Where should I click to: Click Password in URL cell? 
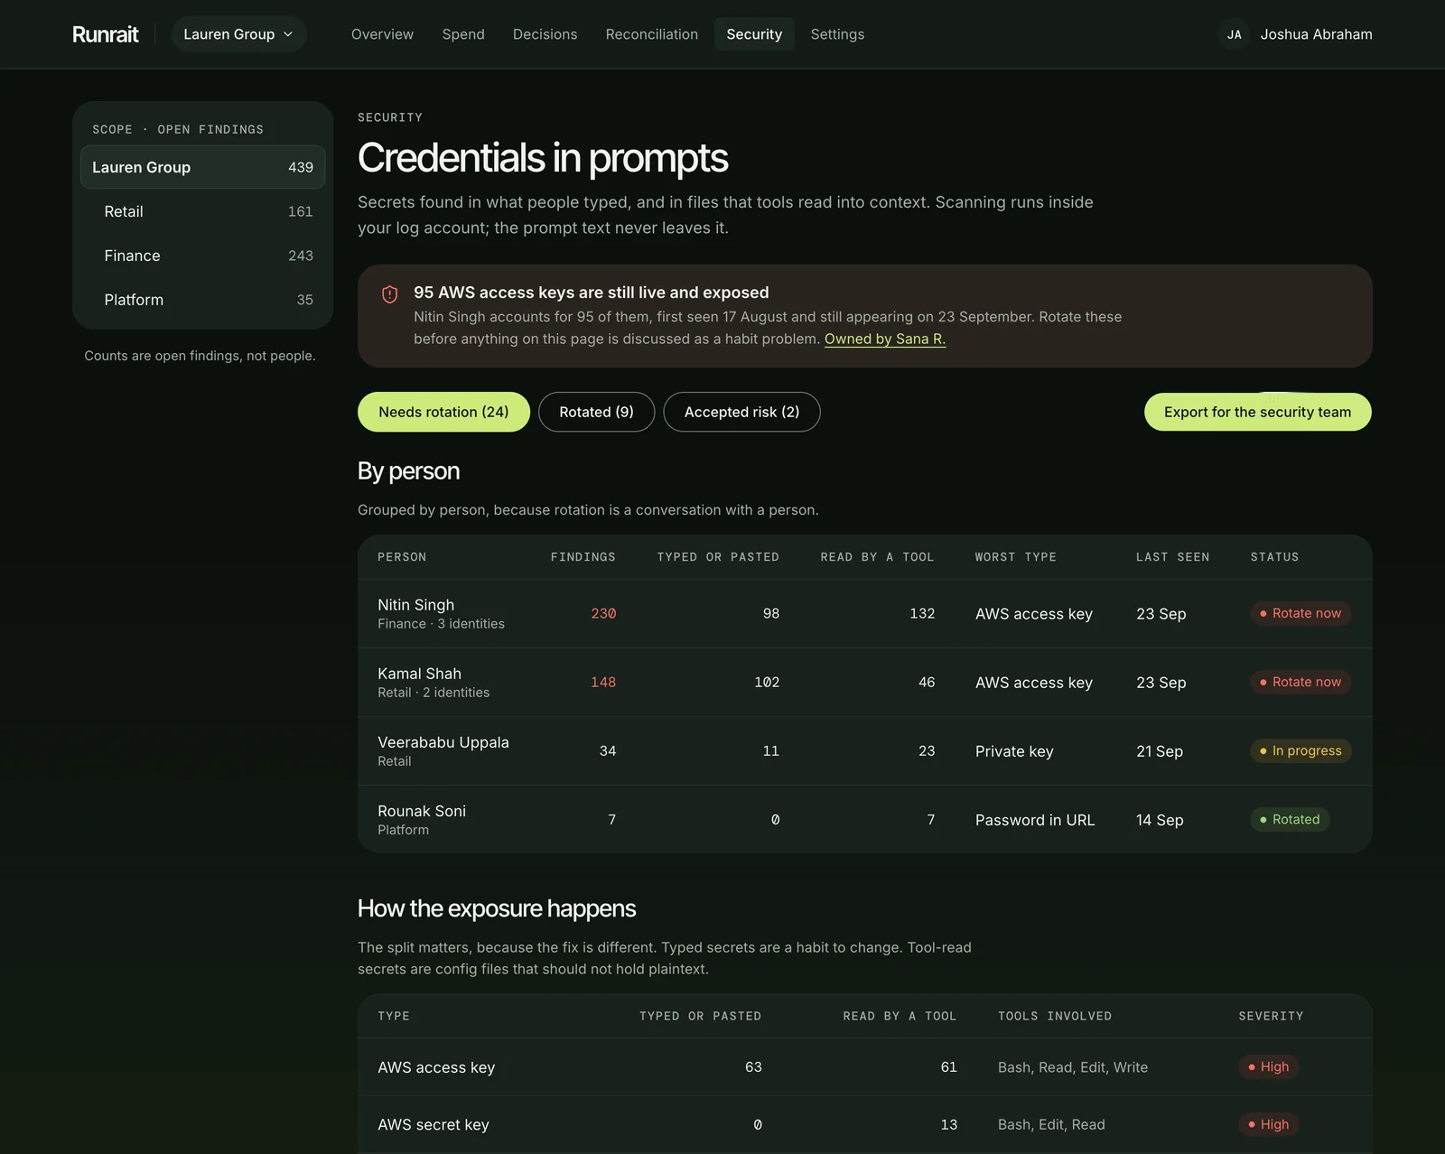click(x=1035, y=820)
